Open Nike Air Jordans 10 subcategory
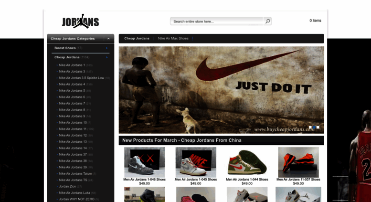Image resolution: width=371 pixels, height=202 pixels. 73,123
